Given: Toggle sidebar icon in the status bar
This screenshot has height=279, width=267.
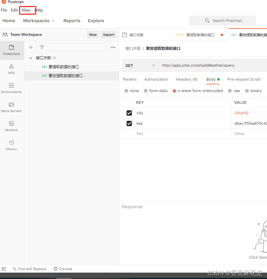Looking at the screenshot, I should tap(4, 269).
